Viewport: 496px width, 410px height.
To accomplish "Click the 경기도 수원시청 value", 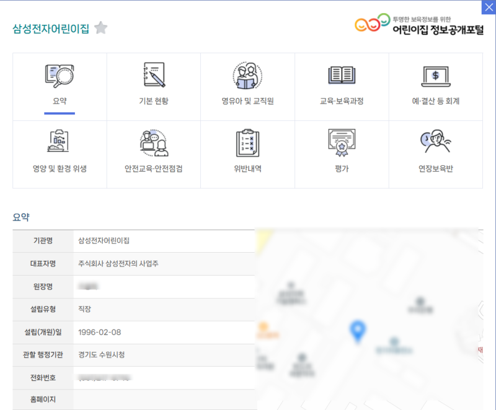I will pos(101,355).
